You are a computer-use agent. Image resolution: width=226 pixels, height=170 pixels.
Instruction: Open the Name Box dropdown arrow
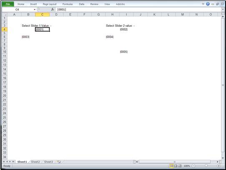click(35, 10)
